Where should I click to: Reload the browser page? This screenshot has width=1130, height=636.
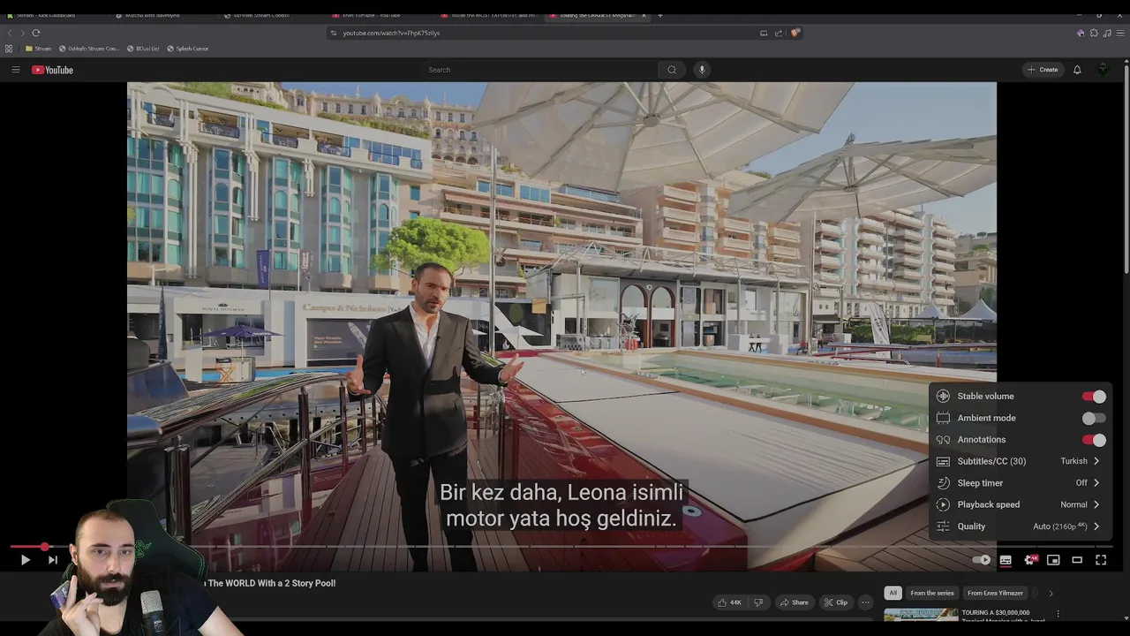click(x=36, y=33)
